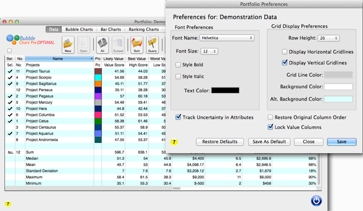The width and height of the screenshot is (363, 211).
Task: Click the yellow help icon in main window corner
Action: [8, 204]
